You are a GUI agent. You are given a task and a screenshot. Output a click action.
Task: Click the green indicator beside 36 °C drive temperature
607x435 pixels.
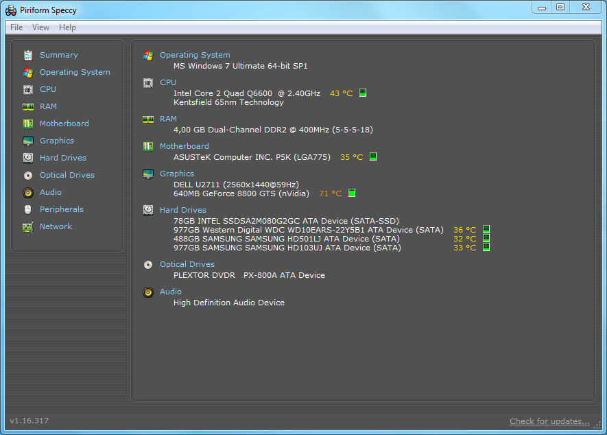[x=486, y=229]
